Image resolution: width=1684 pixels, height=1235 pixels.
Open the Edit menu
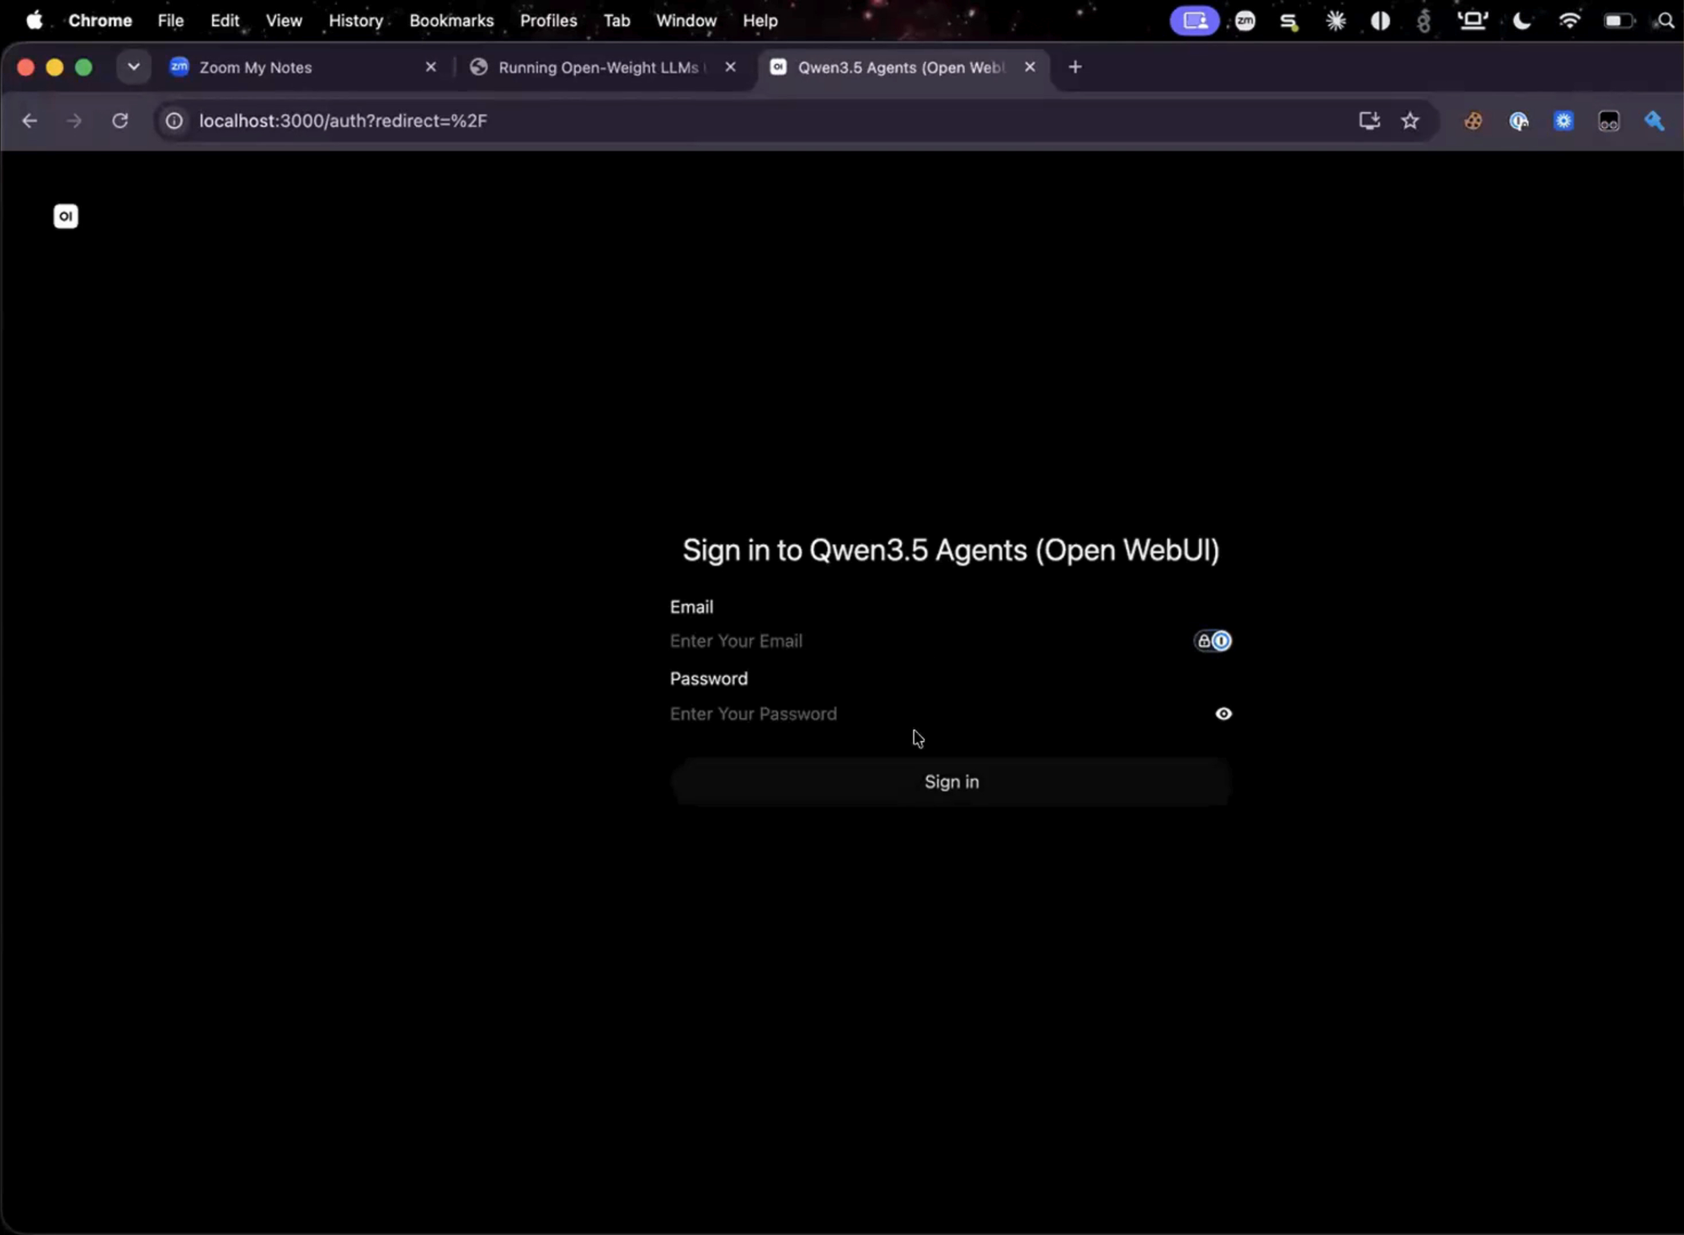click(225, 20)
